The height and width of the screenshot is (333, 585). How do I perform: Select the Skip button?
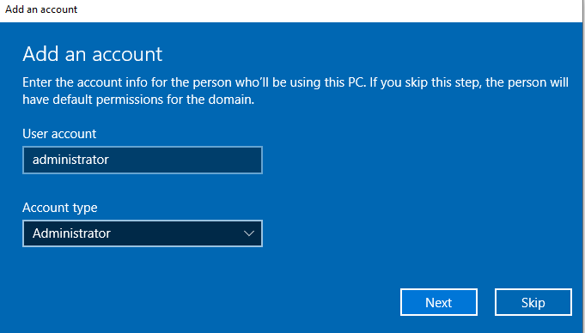click(x=533, y=302)
